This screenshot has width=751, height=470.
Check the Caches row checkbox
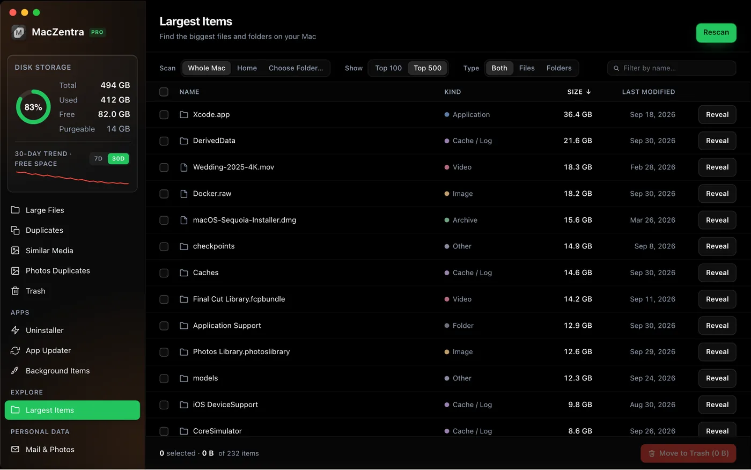pyautogui.click(x=164, y=273)
